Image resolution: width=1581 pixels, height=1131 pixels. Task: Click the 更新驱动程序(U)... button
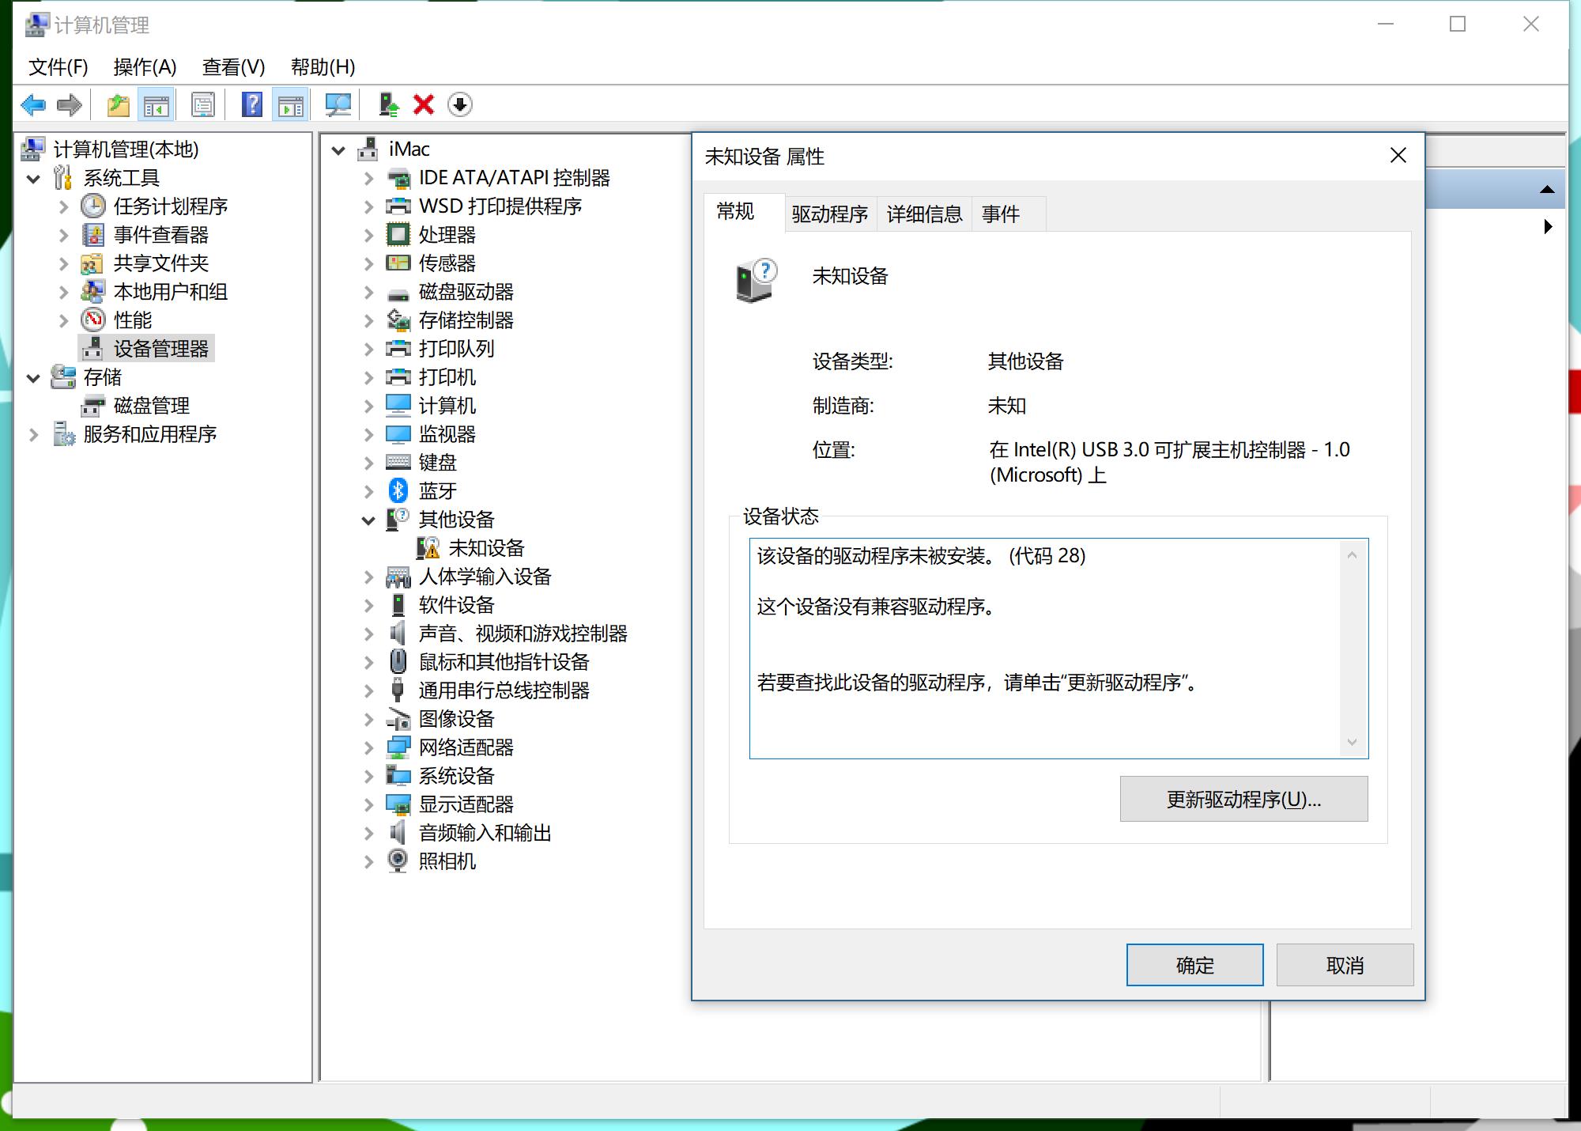[1243, 799]
